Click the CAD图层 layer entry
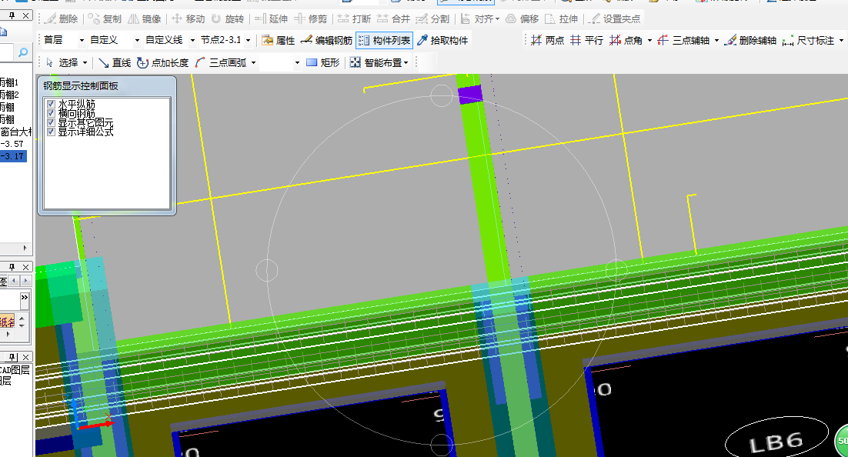848x457 pixels. tap(15, 370)
